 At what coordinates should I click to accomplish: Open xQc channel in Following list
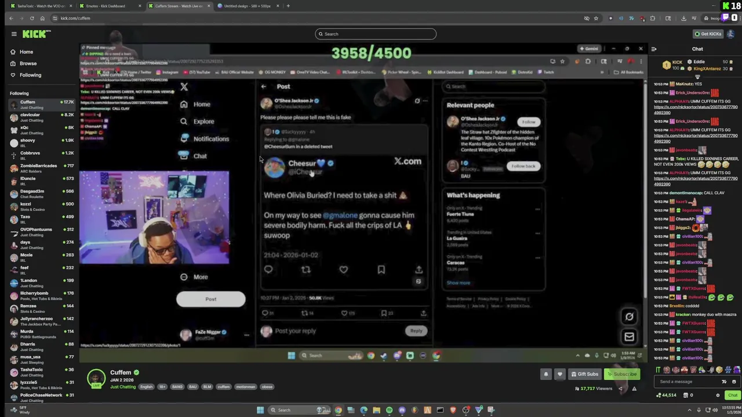click(x=42, y=130)
